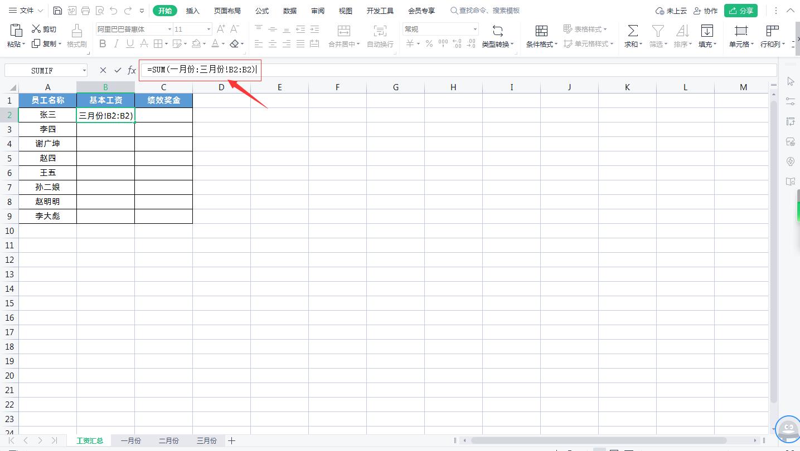Expand the Name Box dropdown arrow

click(x=84, y=70)
